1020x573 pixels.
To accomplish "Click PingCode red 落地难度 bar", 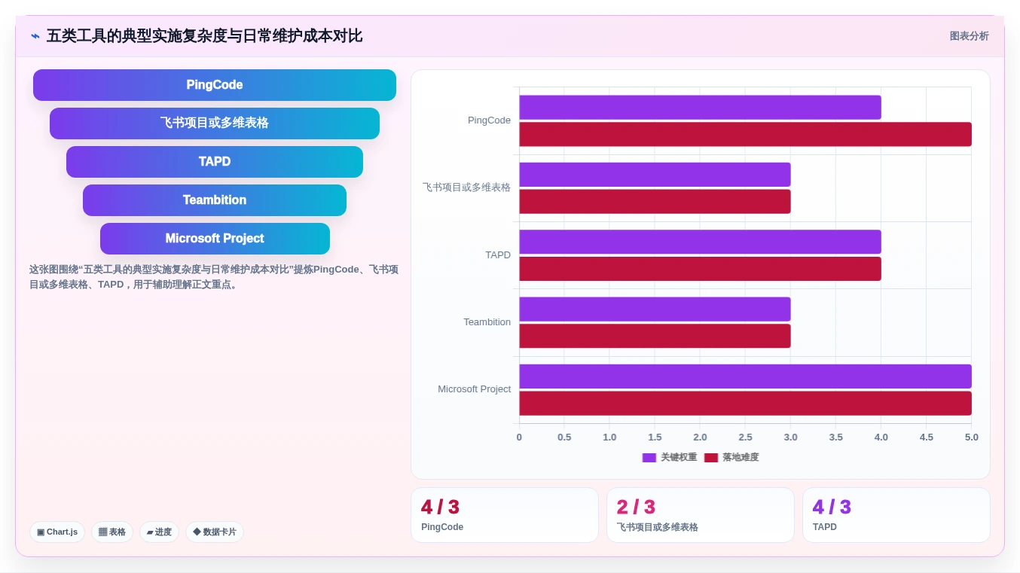I will tap(745, 134).
